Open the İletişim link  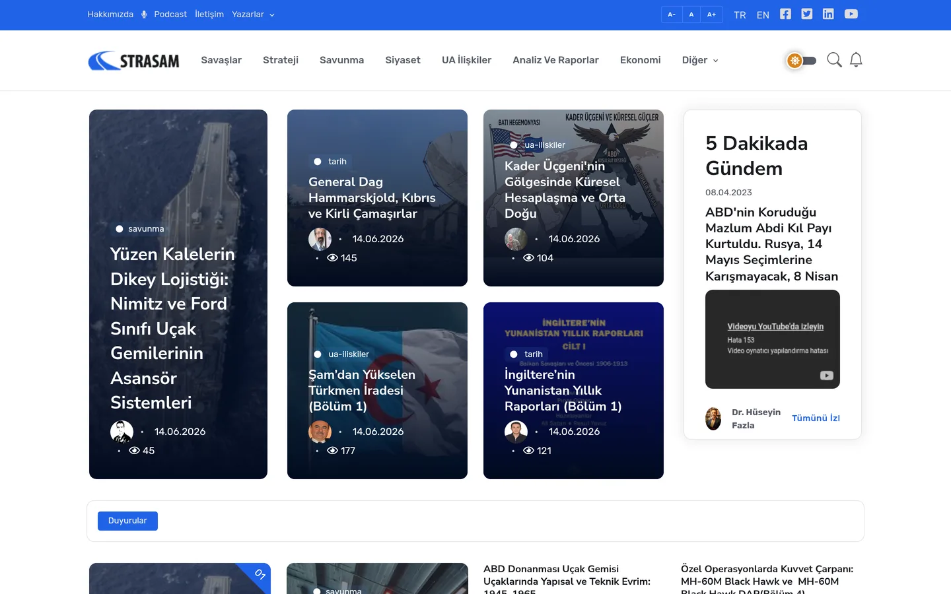[209, 15]
